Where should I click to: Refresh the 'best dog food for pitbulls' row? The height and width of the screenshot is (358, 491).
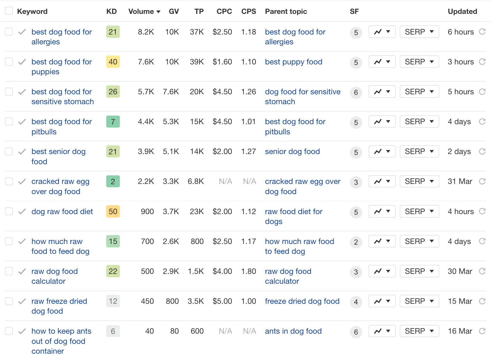(482, 121)
